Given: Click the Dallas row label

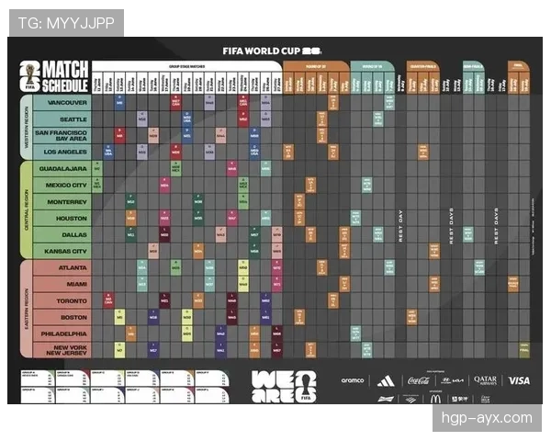Looking at the screenshot, I should (62, 234).
